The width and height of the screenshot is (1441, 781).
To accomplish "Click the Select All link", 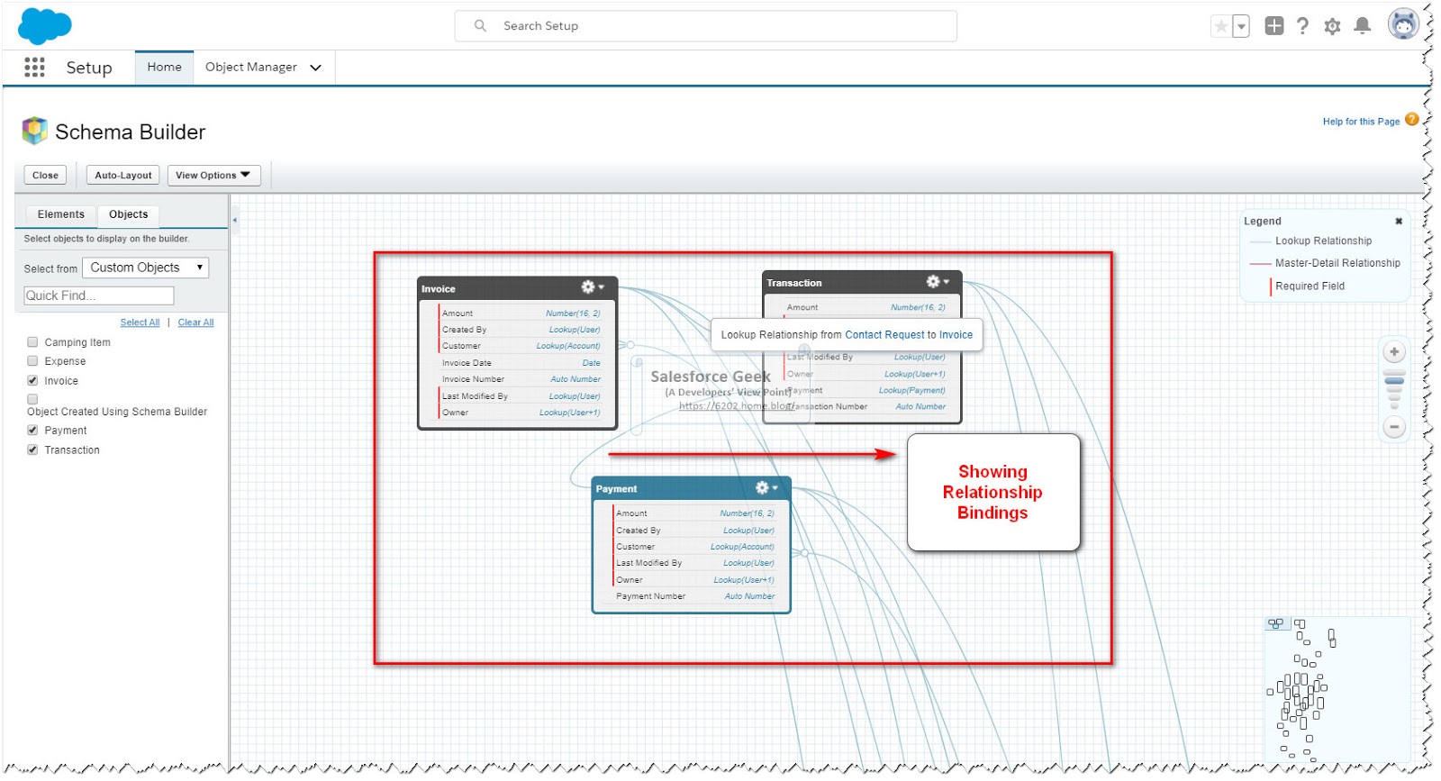I will tap(140, 322).
